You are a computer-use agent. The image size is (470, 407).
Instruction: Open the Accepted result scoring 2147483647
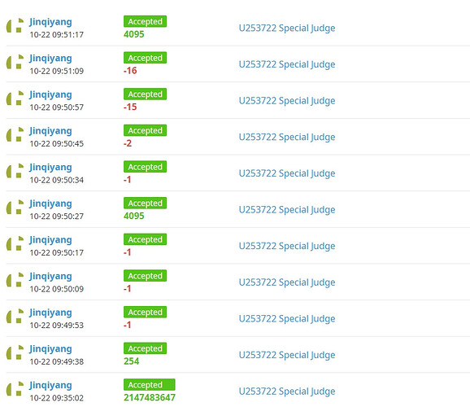pyautogui.click(x=150, y=384)
